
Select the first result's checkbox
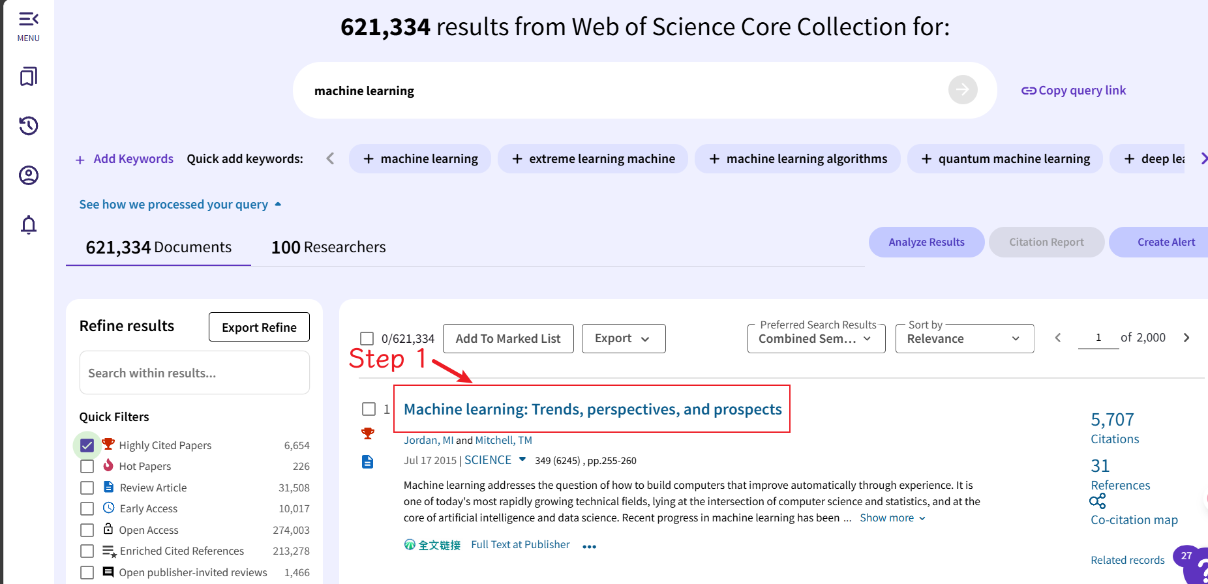[x=369, y=409]
